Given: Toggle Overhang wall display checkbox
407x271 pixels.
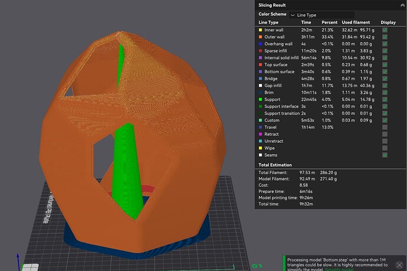Looking at the screenshot, I should point(385,44).
